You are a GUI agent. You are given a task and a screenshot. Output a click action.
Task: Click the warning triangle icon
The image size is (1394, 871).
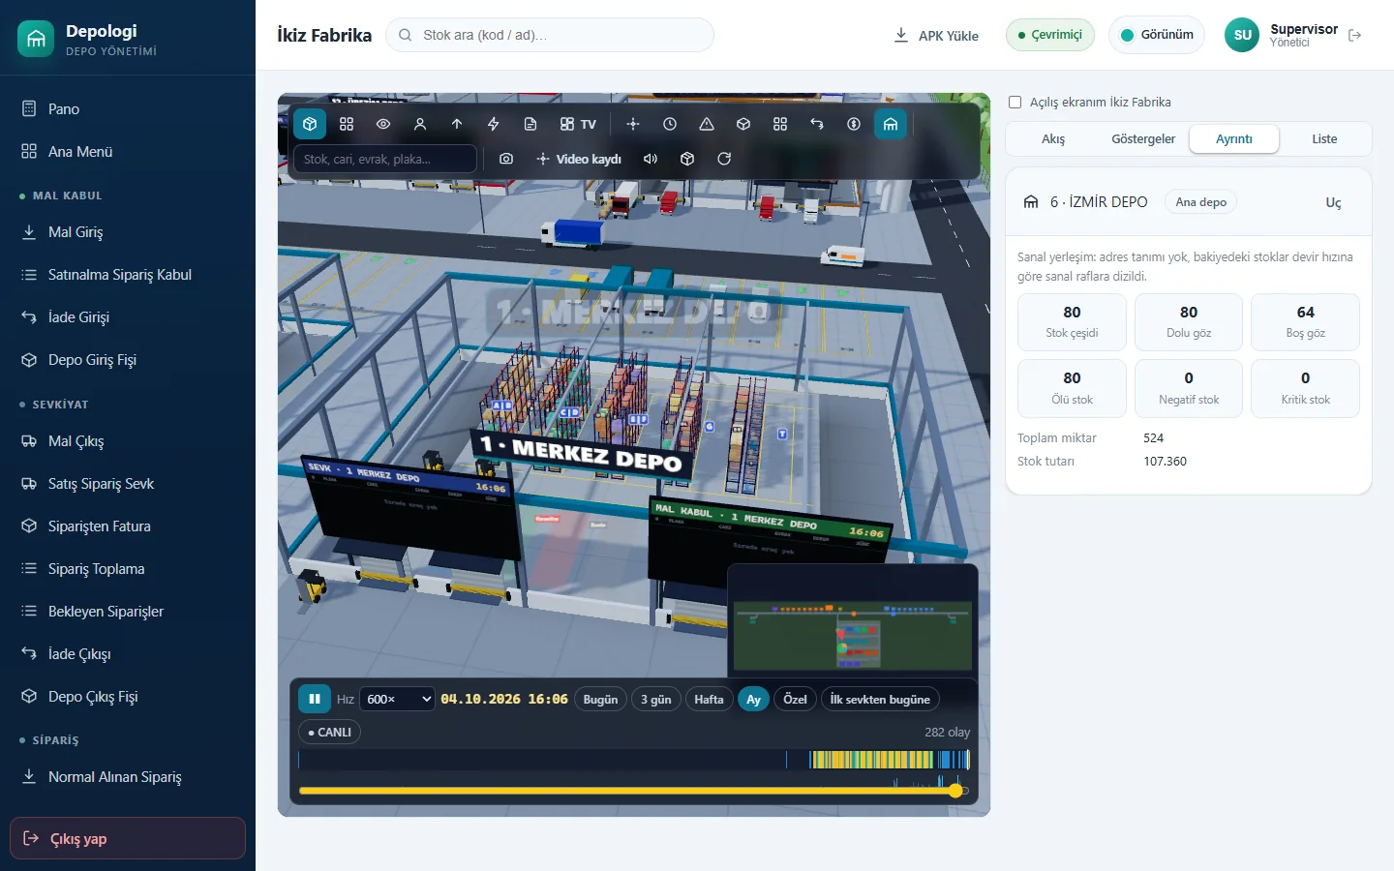pyautogui.click(x=707, y=124)
